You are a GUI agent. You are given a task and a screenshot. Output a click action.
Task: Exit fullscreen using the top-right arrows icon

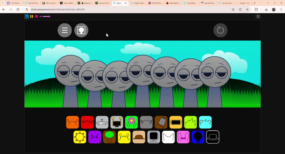tap(258, 16)
